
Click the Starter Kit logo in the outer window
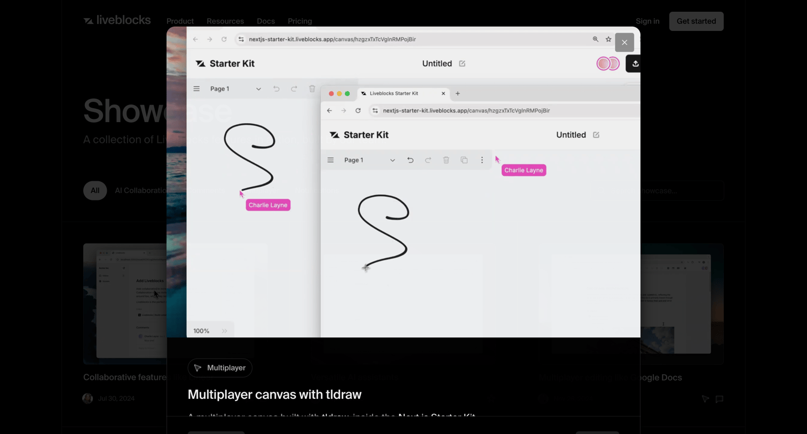click(x=225, y=63)
